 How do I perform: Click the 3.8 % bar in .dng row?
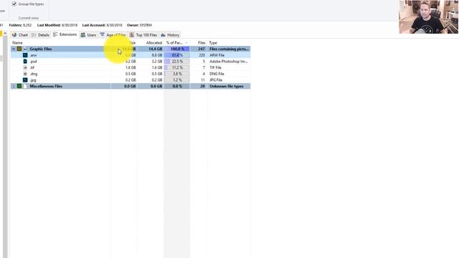pos(177,74)
